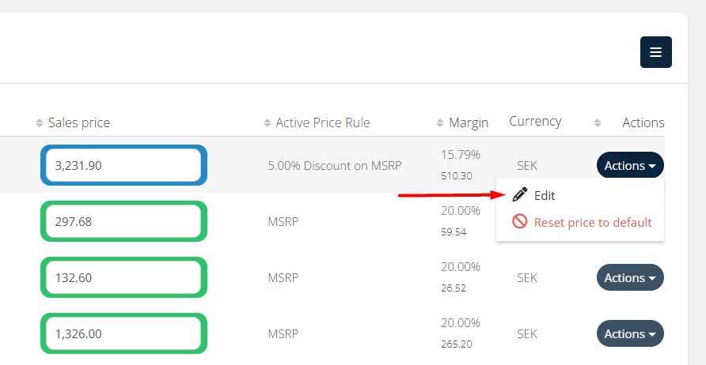Select Edit from the Actions menu

click(x=545, y=195)
